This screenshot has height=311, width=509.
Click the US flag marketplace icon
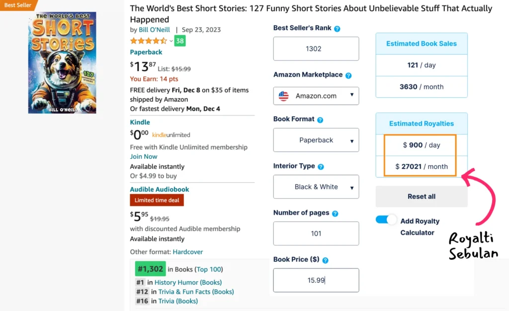click(283, 96)
